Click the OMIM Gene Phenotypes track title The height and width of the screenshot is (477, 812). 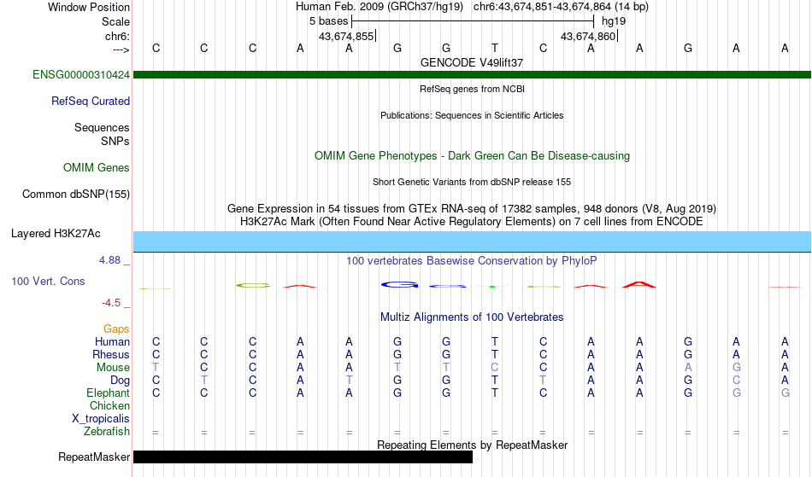(x=472, y=156)
